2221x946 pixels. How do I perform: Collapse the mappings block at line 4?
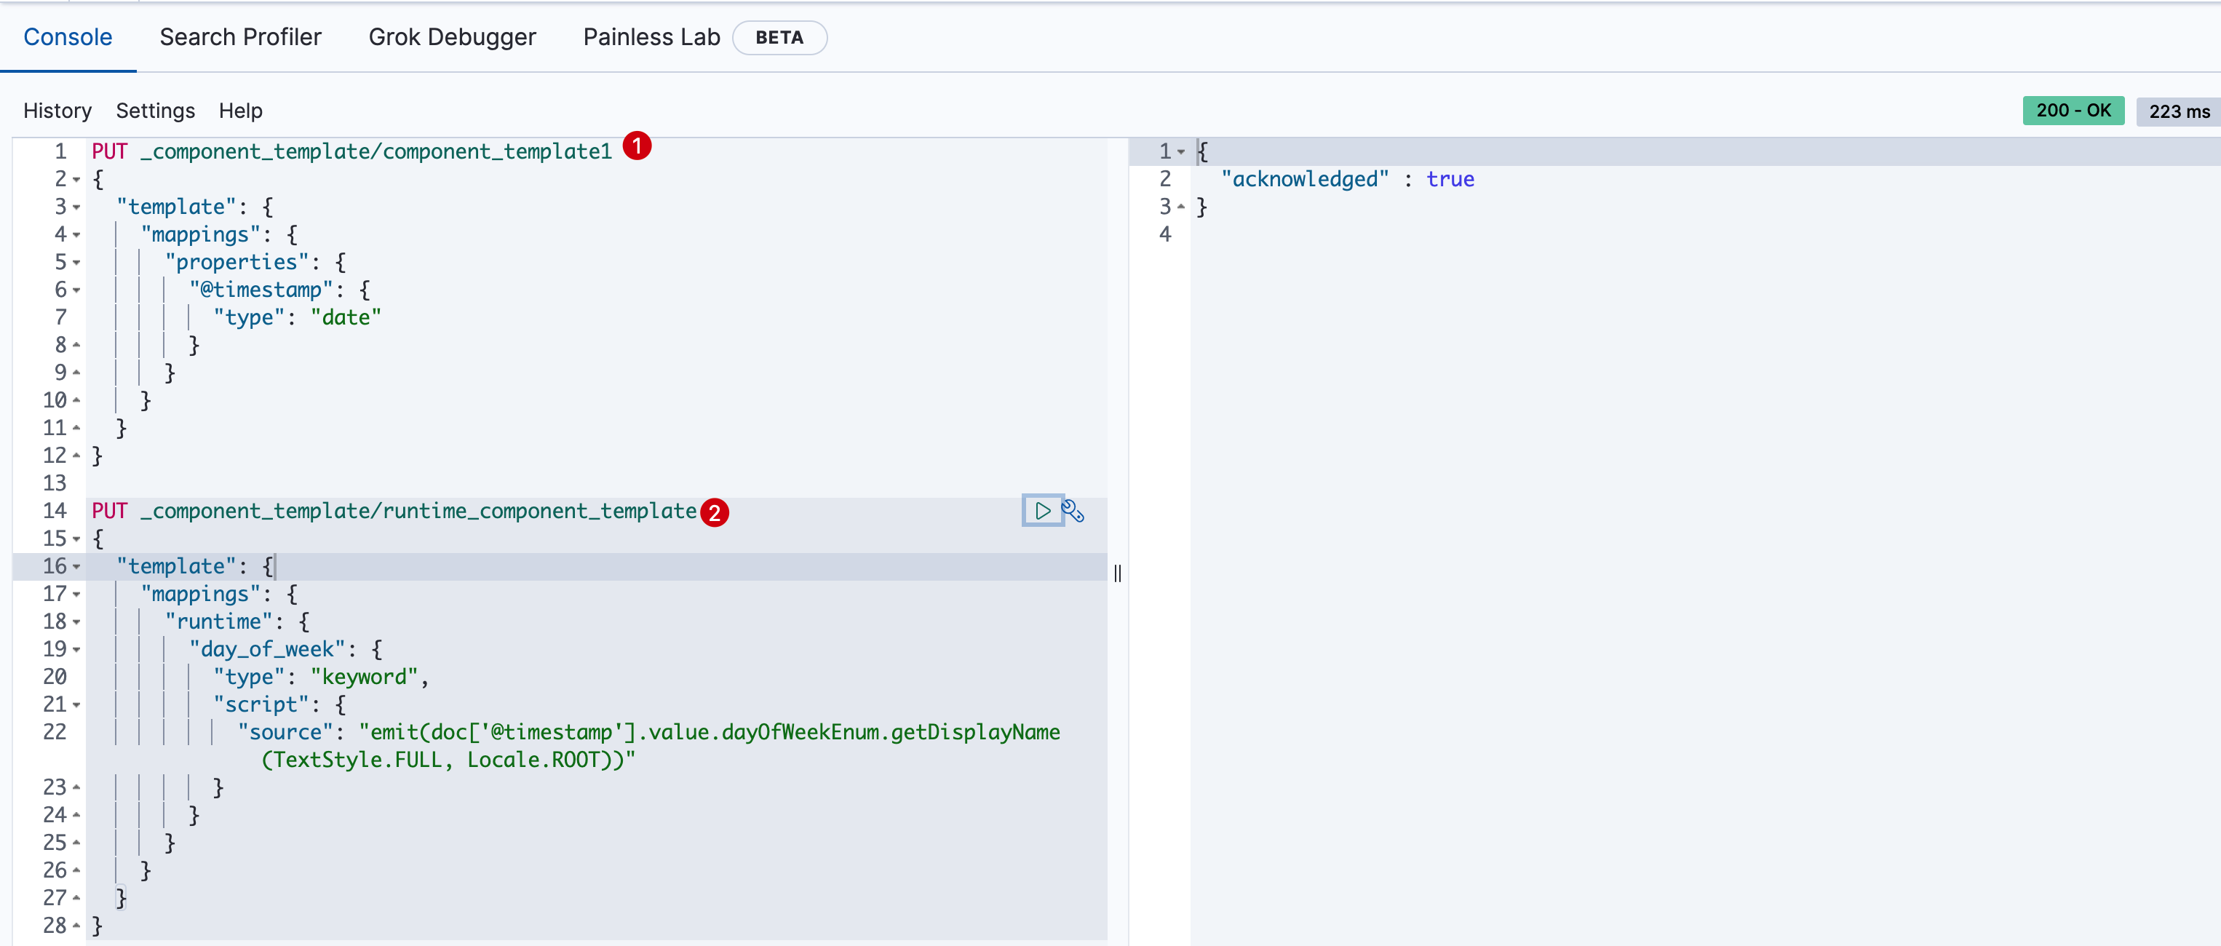pos(76,234)
